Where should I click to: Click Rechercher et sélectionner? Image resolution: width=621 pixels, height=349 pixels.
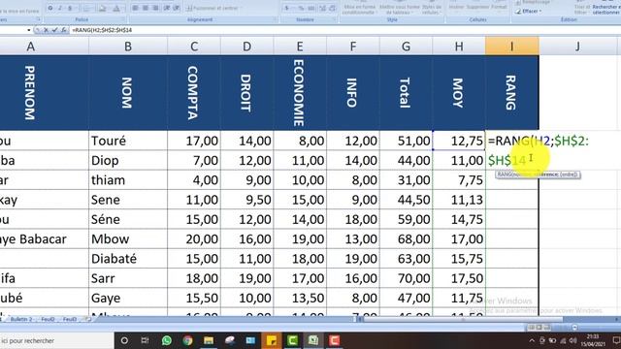point(606,10)
